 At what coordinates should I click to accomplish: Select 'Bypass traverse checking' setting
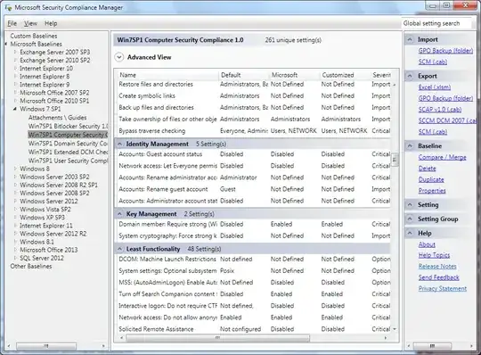pyautogui.click(x=254, y=131)
